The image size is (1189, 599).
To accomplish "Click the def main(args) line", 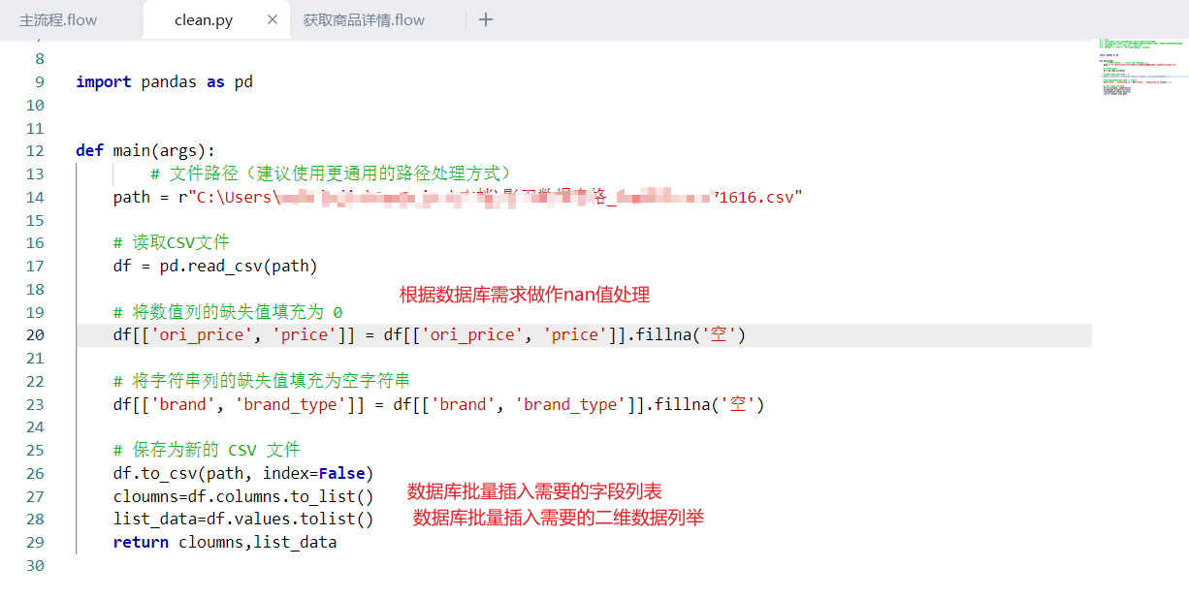I will tap(145, 151).
